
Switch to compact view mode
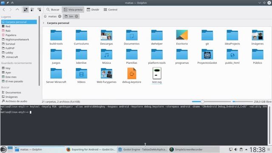point(32,10)
